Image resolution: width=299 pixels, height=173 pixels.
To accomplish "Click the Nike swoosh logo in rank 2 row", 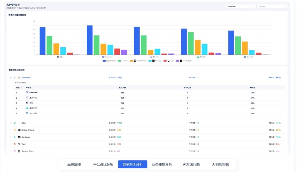I will click(x=19, y=123).
